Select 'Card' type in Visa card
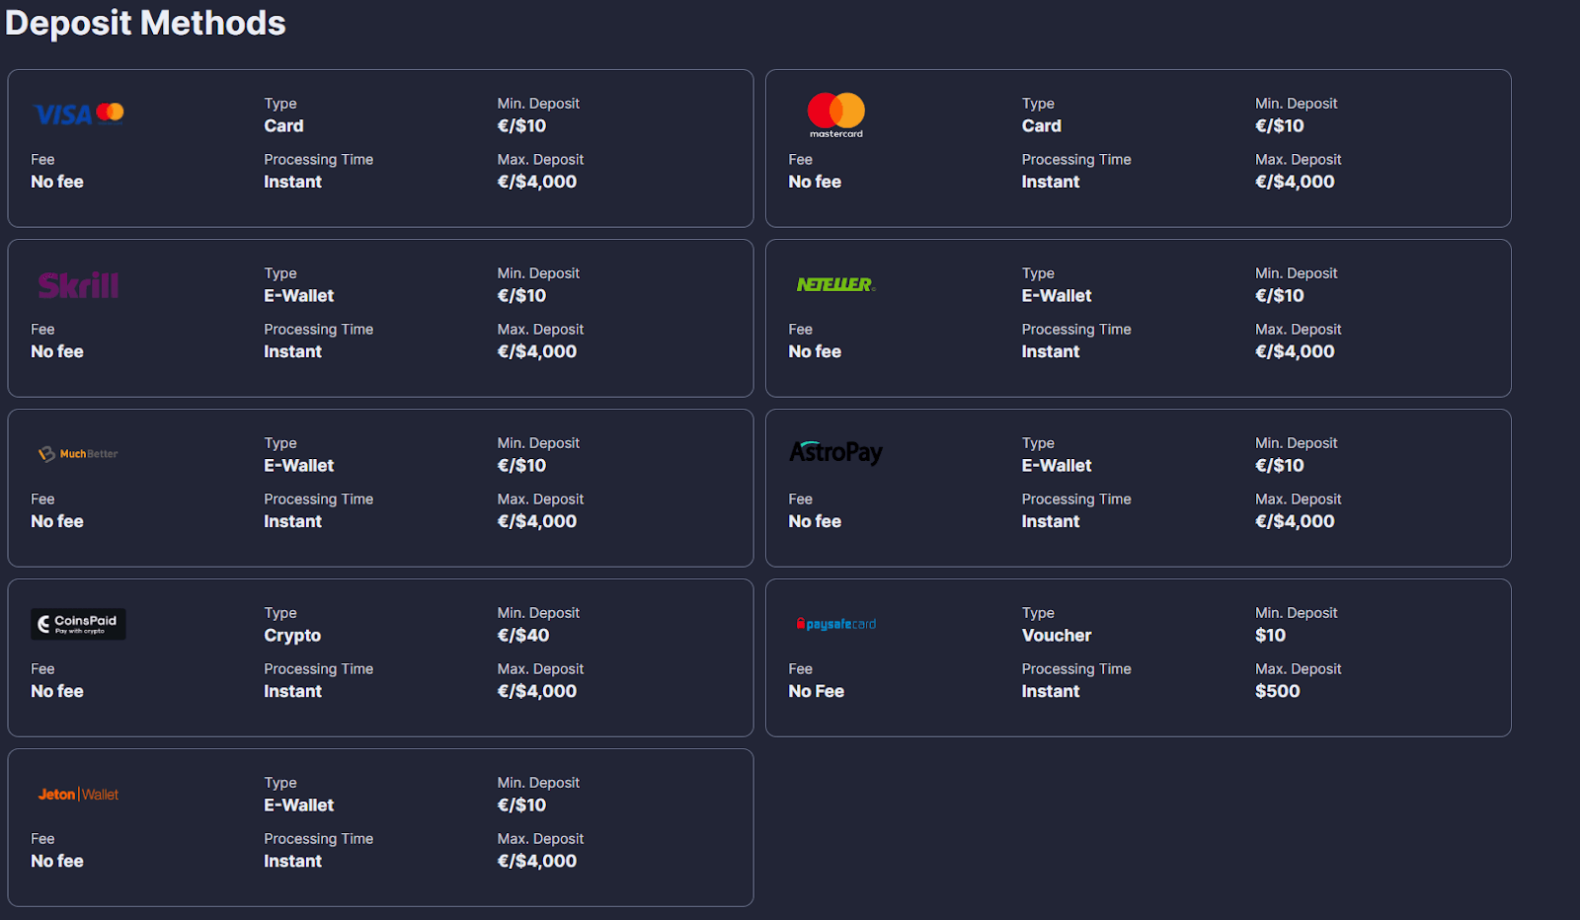The height and width of the screenshot is (920, 1580). [283, 125]
